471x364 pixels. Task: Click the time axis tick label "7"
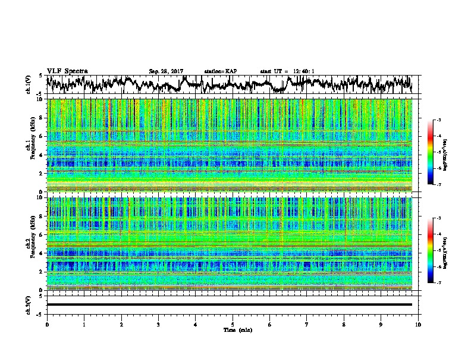pyautogui.click(x=307, y=325)
